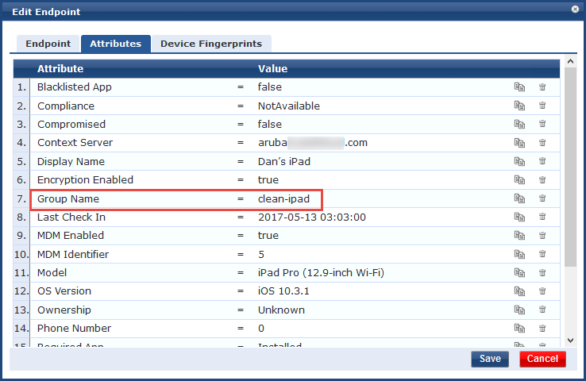The image size is (586, 381).
Task: Delete the Last Check In attribute row
Action: [542, 217]
